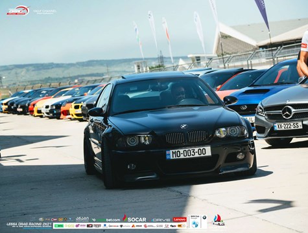Screen dimensions: 308x233
Task: Click the DRIVE sponsor logo
Action: 161,220
